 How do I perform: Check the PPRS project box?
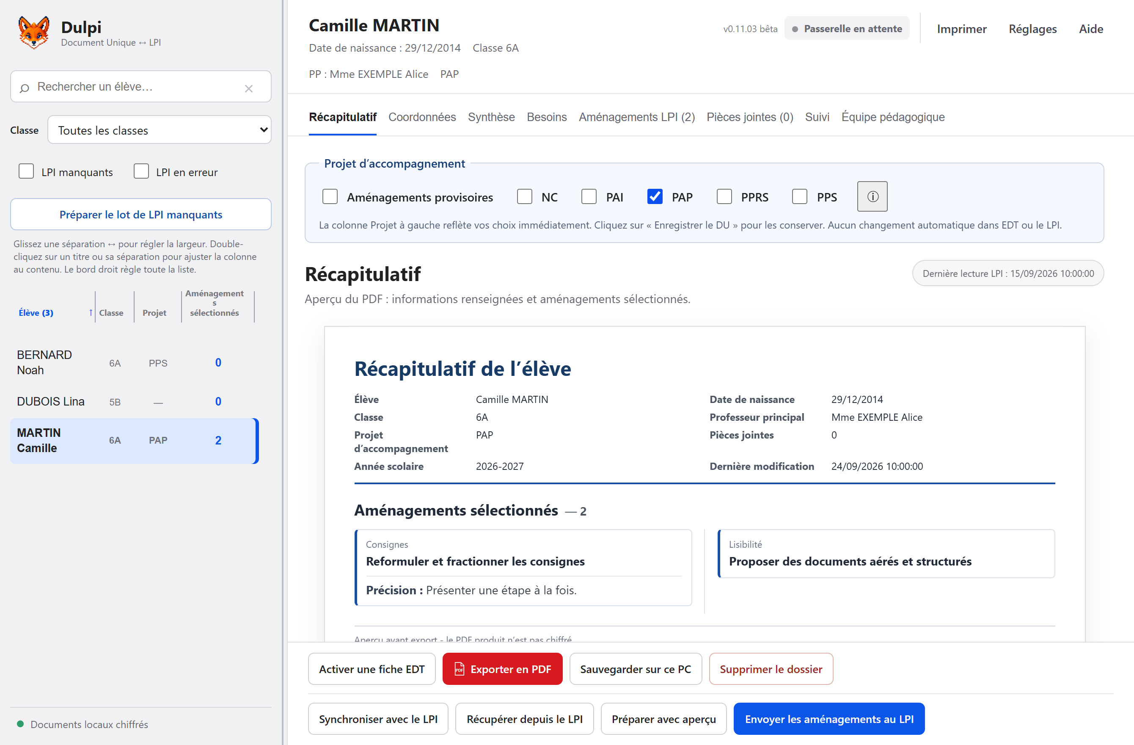pyautogui.click(x=724, y=196)
